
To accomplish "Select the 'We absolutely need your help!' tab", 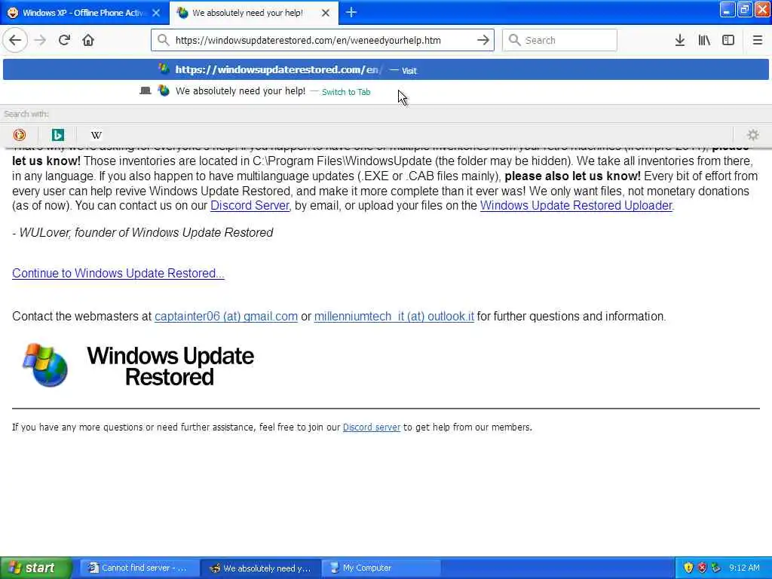I will click(254, 13).
